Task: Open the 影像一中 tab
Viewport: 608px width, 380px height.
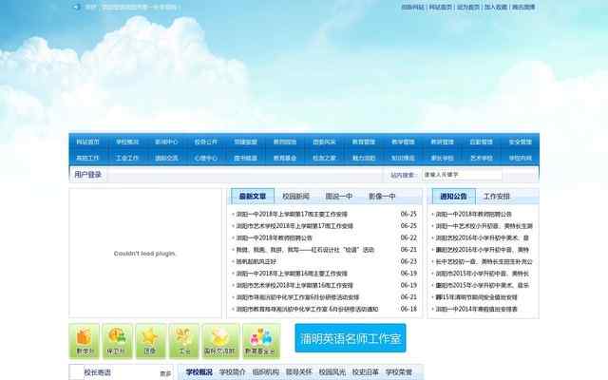Action: coord(382,196)
